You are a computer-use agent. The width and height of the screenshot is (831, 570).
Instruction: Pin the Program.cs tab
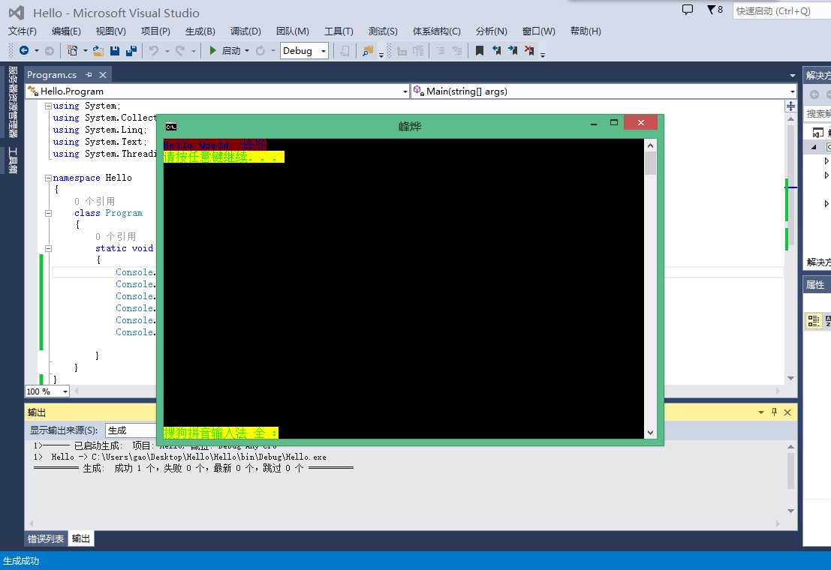click(89, 75)
